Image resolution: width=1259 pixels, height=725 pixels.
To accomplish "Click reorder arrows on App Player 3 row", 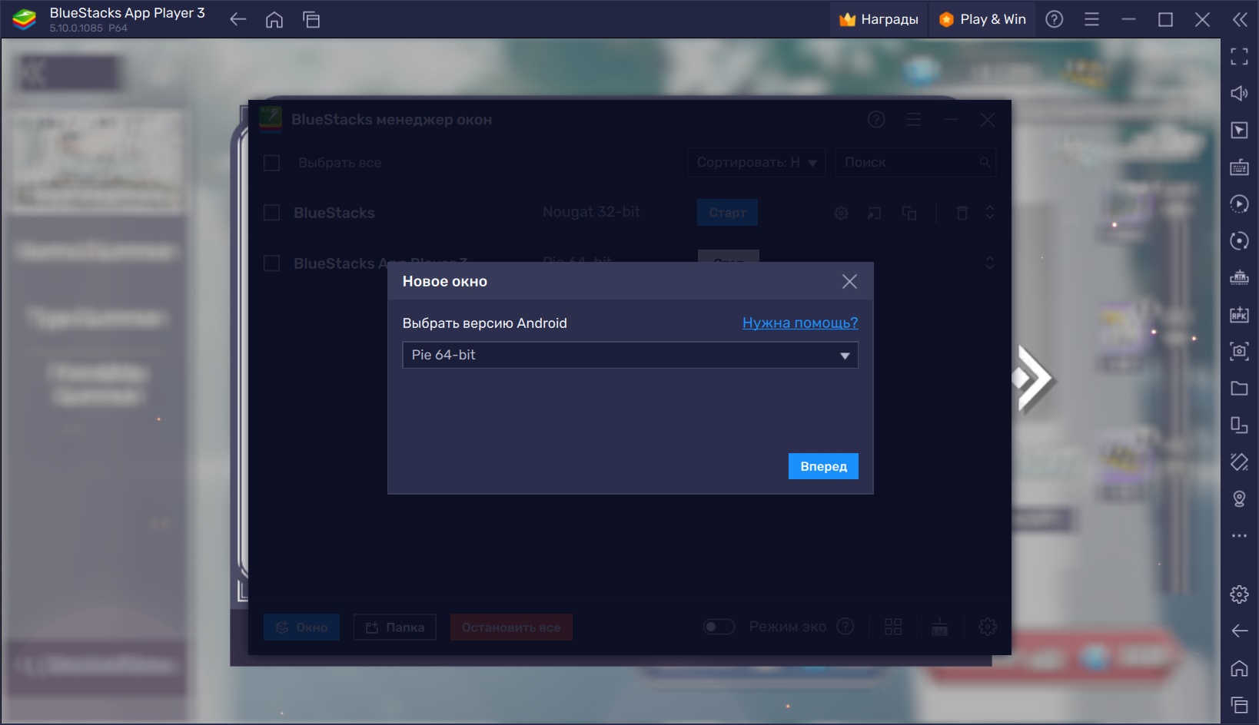I will [x=990, y=263].
